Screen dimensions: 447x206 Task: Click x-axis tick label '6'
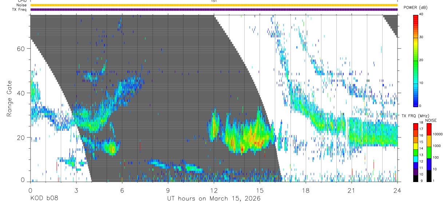click(x=122, y=190)
